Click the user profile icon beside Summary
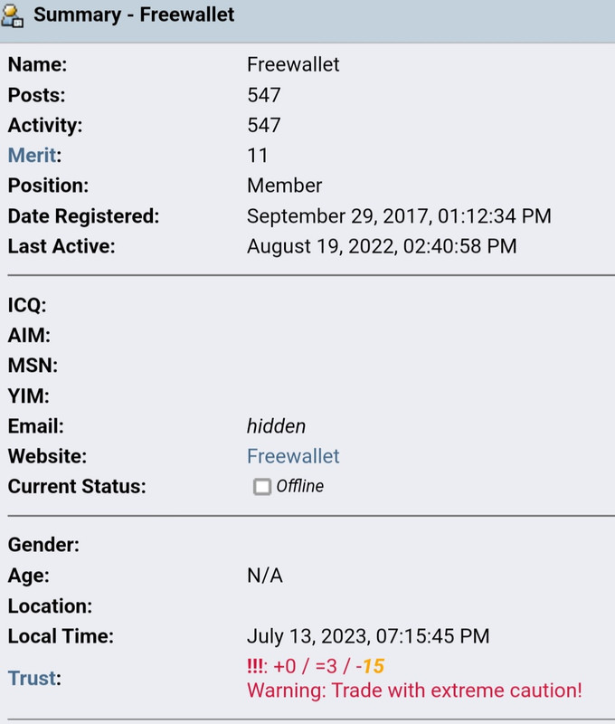 (13, 15)
